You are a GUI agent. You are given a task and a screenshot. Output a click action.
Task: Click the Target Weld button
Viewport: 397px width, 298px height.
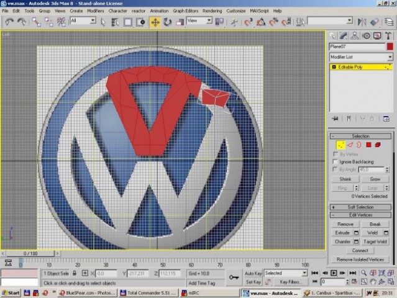(x=375, y=242)
